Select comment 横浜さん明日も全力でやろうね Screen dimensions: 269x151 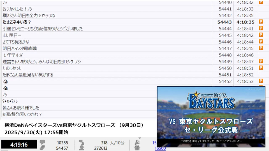tap(29, 16)
